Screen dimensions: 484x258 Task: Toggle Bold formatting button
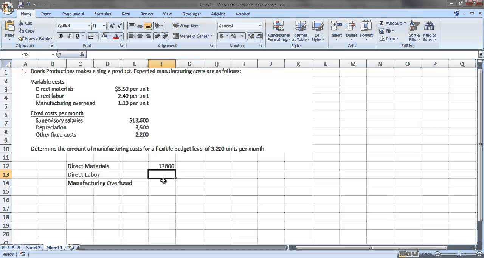[x=61, y=36]
